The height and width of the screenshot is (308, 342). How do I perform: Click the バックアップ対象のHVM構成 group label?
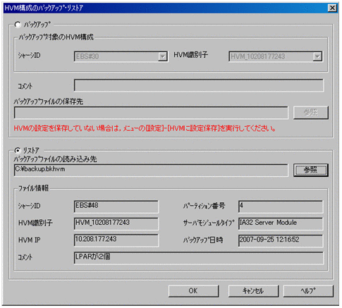click(56, 37)
